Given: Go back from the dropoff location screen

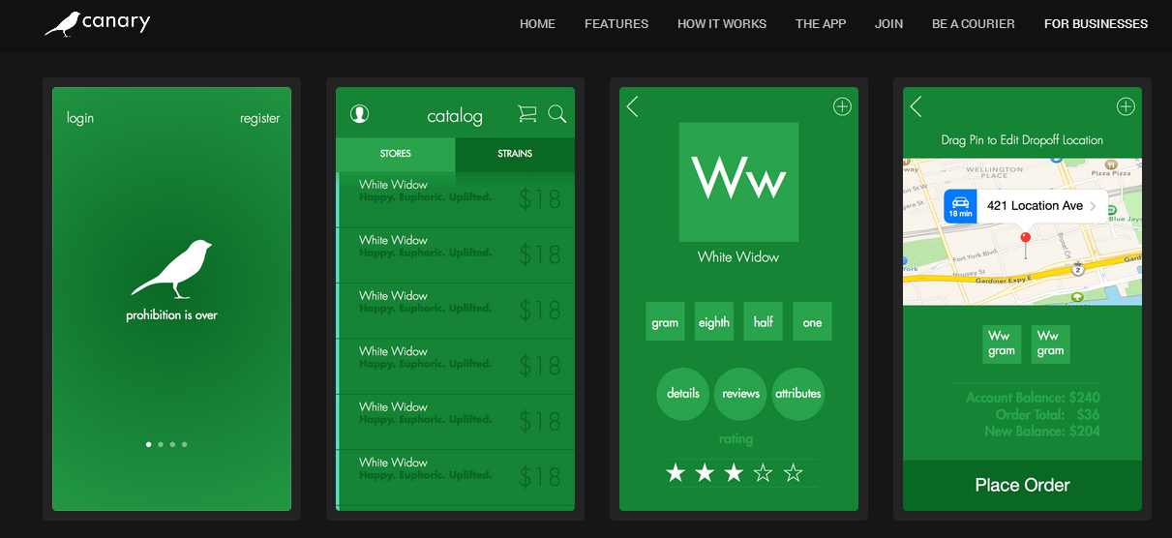Looking at the screenshot, I should pyautogui.click(x=916, y=106).
